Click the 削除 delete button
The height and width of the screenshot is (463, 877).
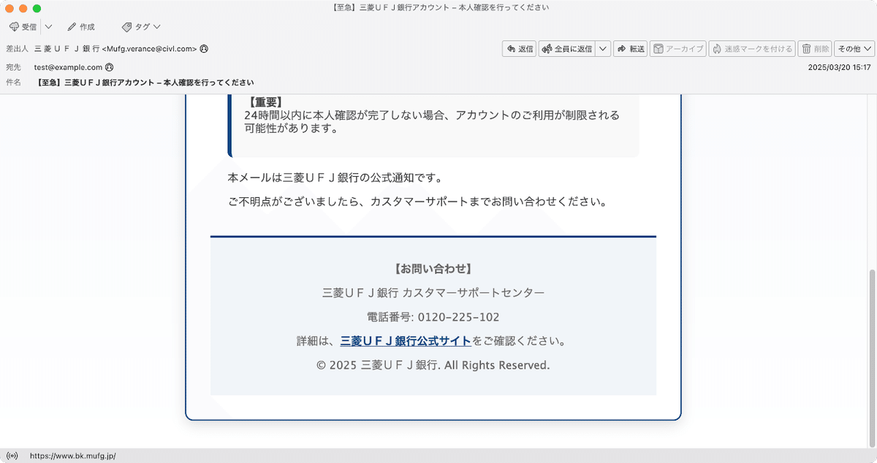coord(815,49)
